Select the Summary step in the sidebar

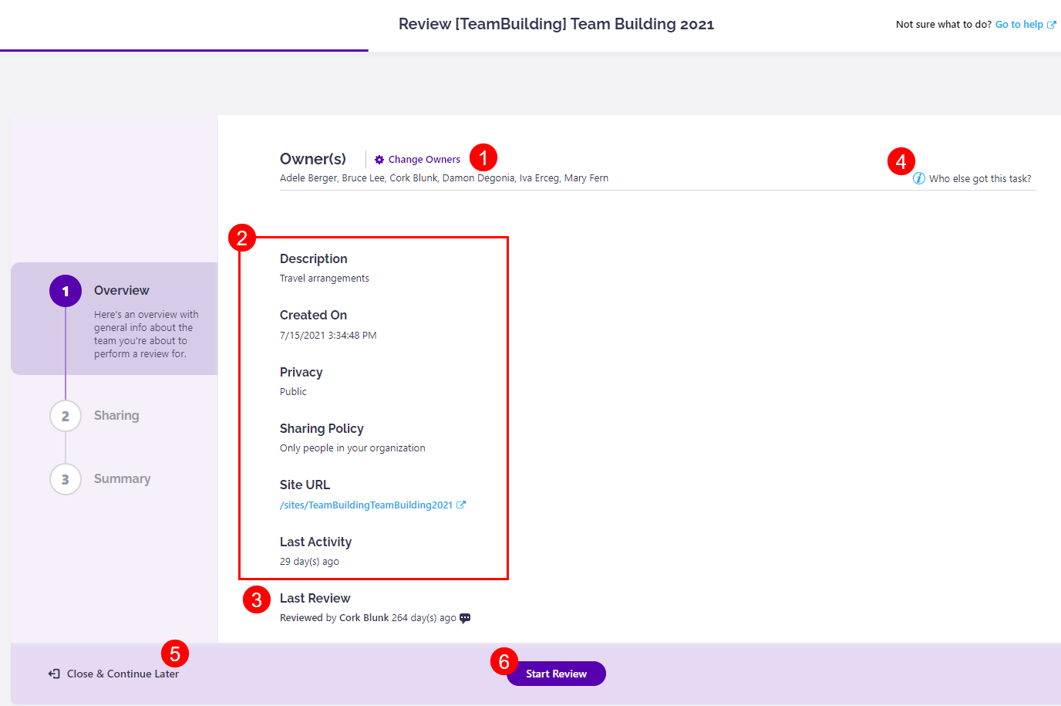[122, 478]
